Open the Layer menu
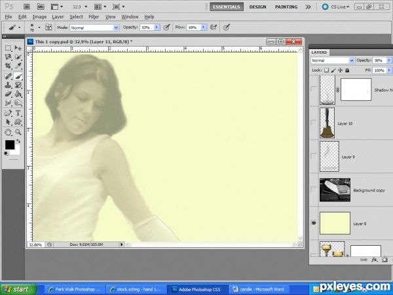Viewport: 393px width, 295px height. 58,17
